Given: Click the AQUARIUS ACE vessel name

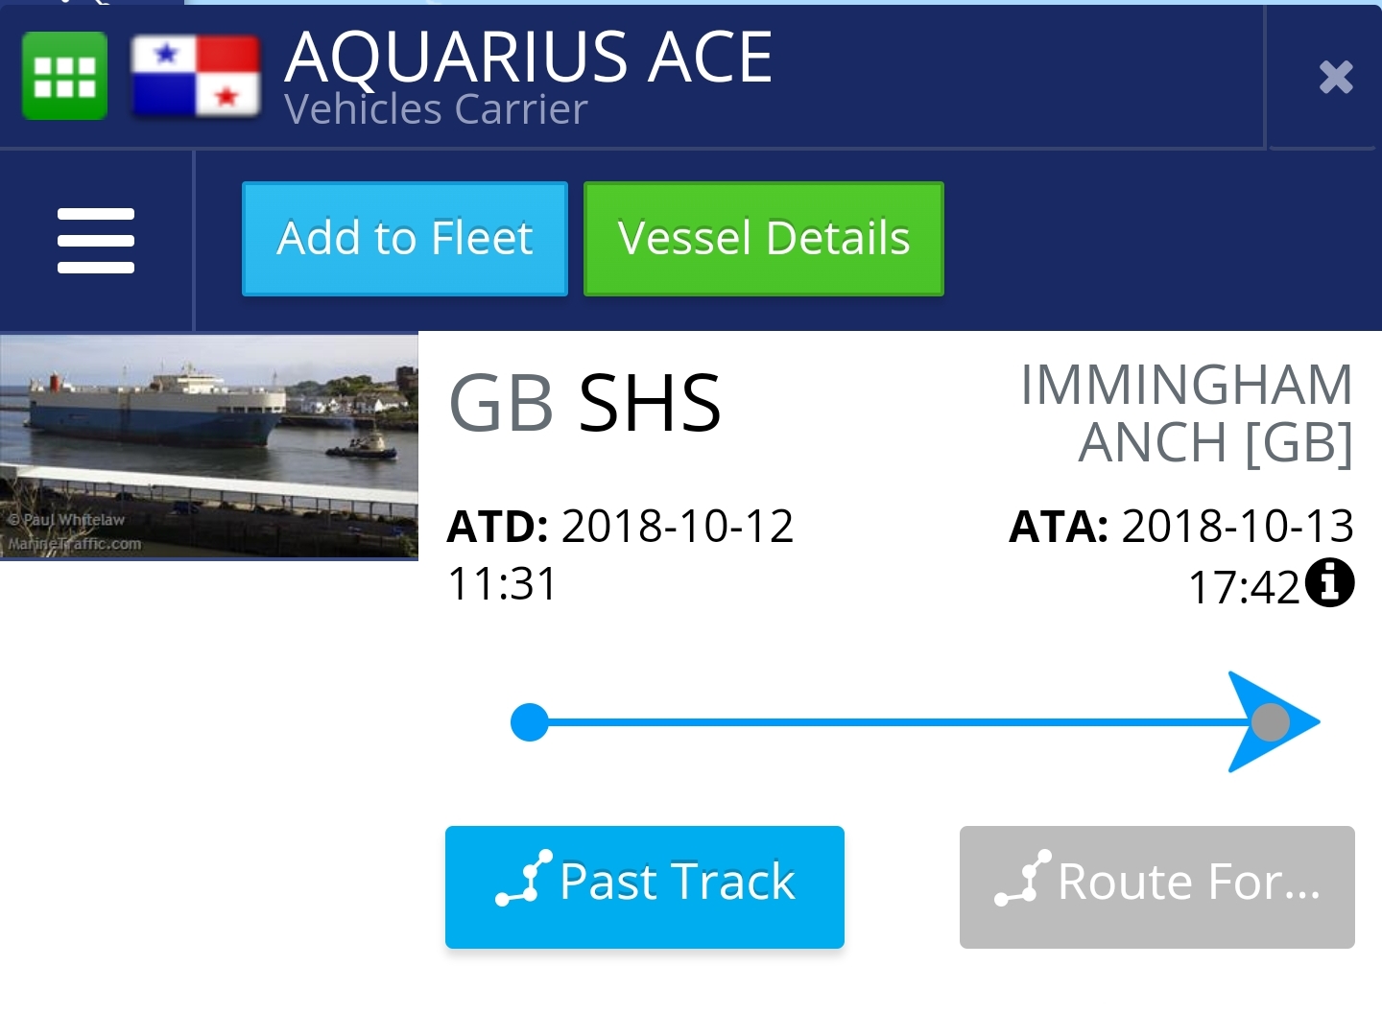Looking at the screenshot, I should click(529, 57).
